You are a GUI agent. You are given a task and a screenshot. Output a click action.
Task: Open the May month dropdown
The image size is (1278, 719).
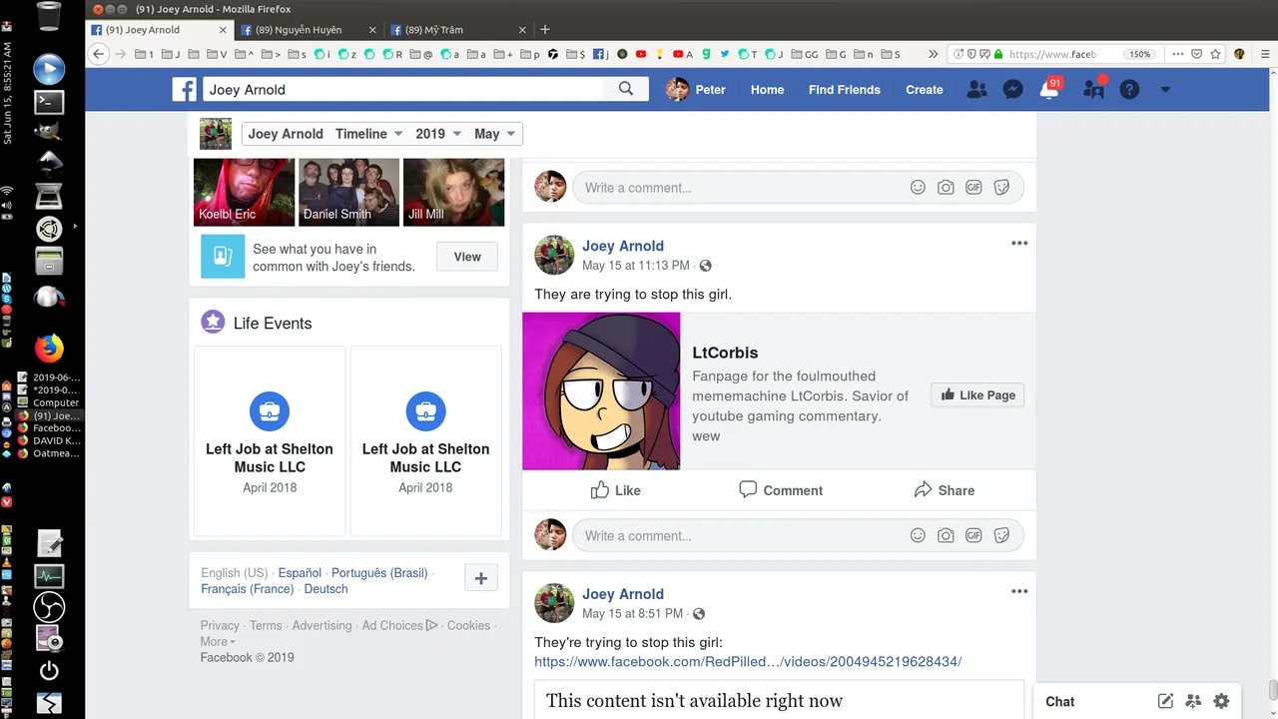(x=494, y=134)
